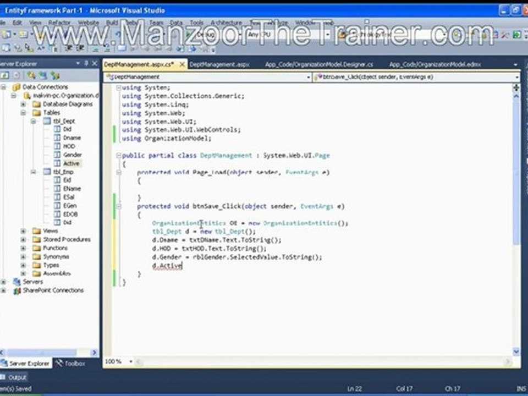This screenshot has width=528, height=396.
Task: Click the Col 17 status bar entry
Action: (404, 389)
